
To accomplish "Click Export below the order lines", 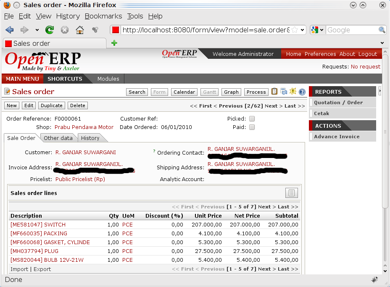I will point(42,269).
